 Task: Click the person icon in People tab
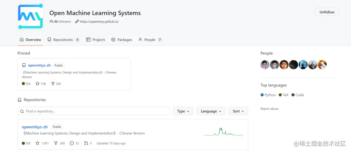pyautogui.click(x=140, y=40)
